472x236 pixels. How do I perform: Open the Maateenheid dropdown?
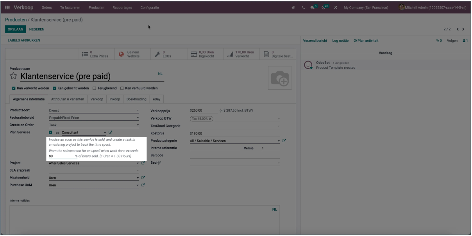94,178
